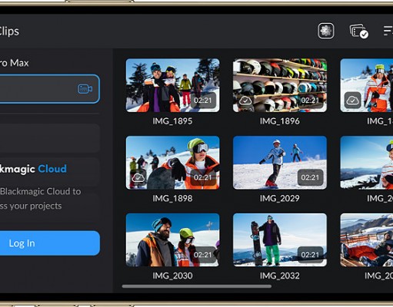
Task: Tap cloud synced icon on IMG_1898
Action: click(x=138, y=177)
